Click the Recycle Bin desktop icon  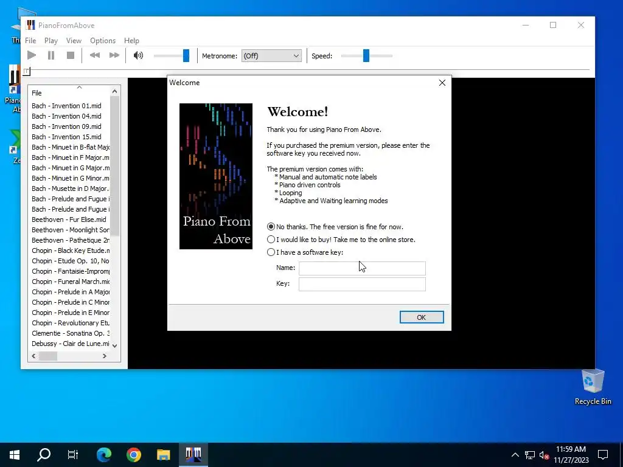coord(593,387)
